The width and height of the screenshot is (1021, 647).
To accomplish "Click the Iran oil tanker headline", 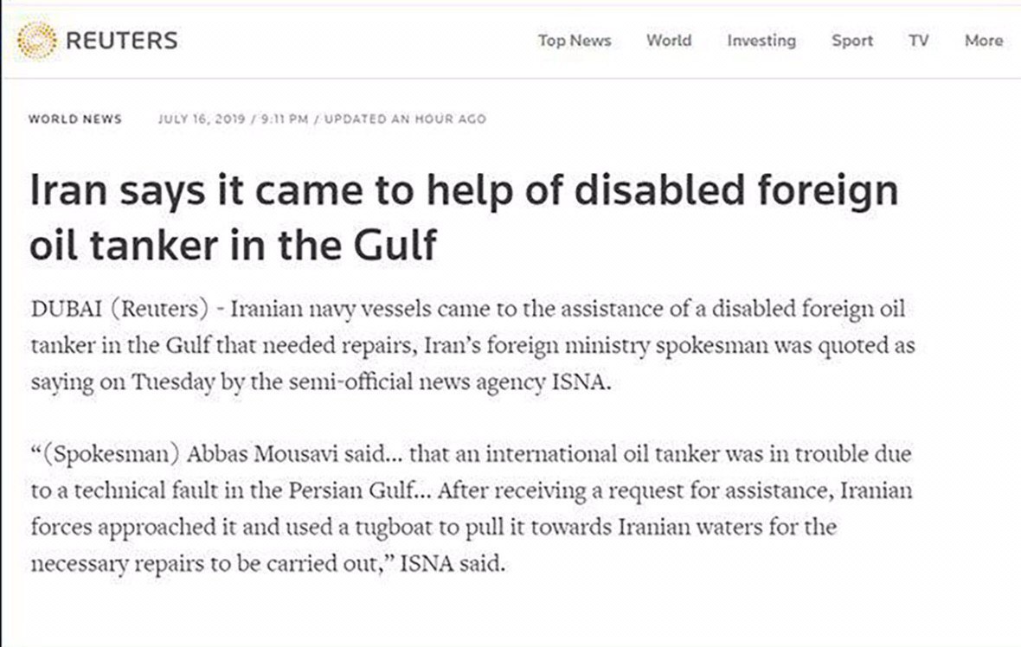I will click(x=464, y=217).
